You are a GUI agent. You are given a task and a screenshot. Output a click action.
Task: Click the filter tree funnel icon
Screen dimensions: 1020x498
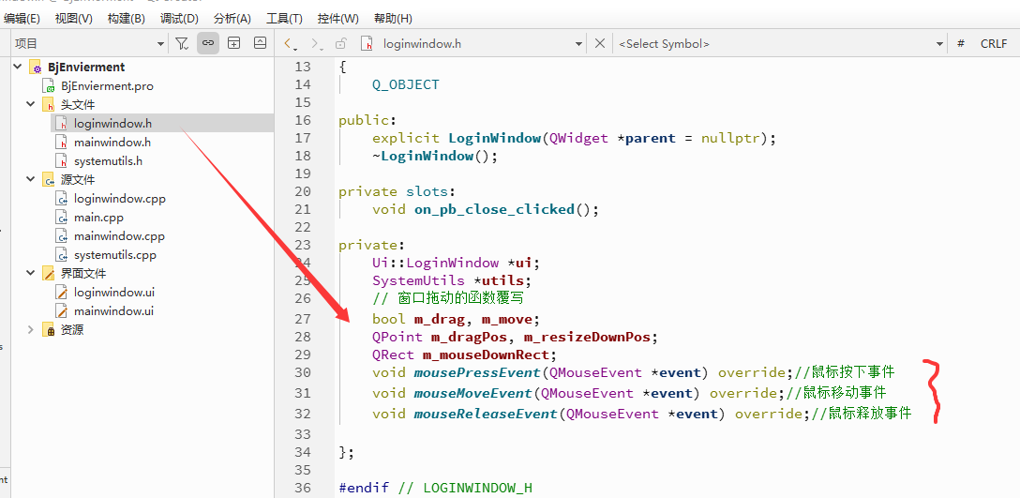(x=182, y=44)
